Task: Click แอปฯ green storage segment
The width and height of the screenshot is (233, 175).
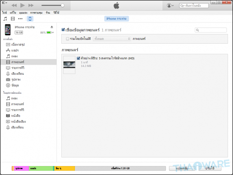Action: [41, 168]
